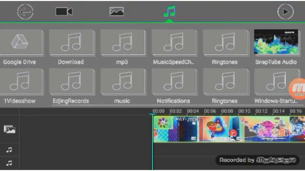Select the red cartoon character clip
This screenshot has height=171, width=305.
click(x=221, y=129)
